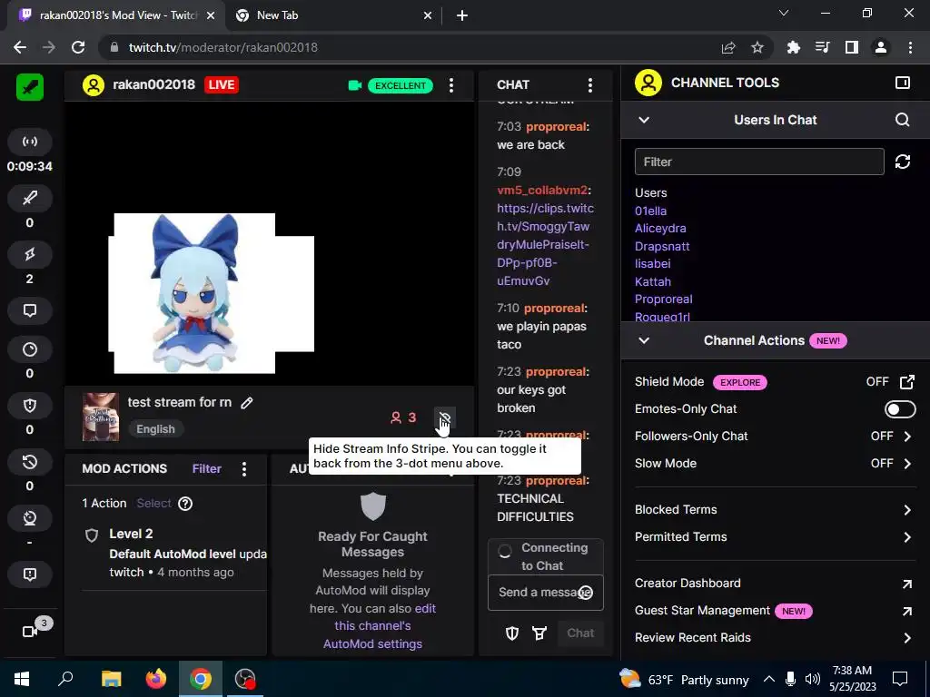This screenshot has width=930, height=697.
Task: Click the sword mod actions counter icon
Action: point(30,198)
